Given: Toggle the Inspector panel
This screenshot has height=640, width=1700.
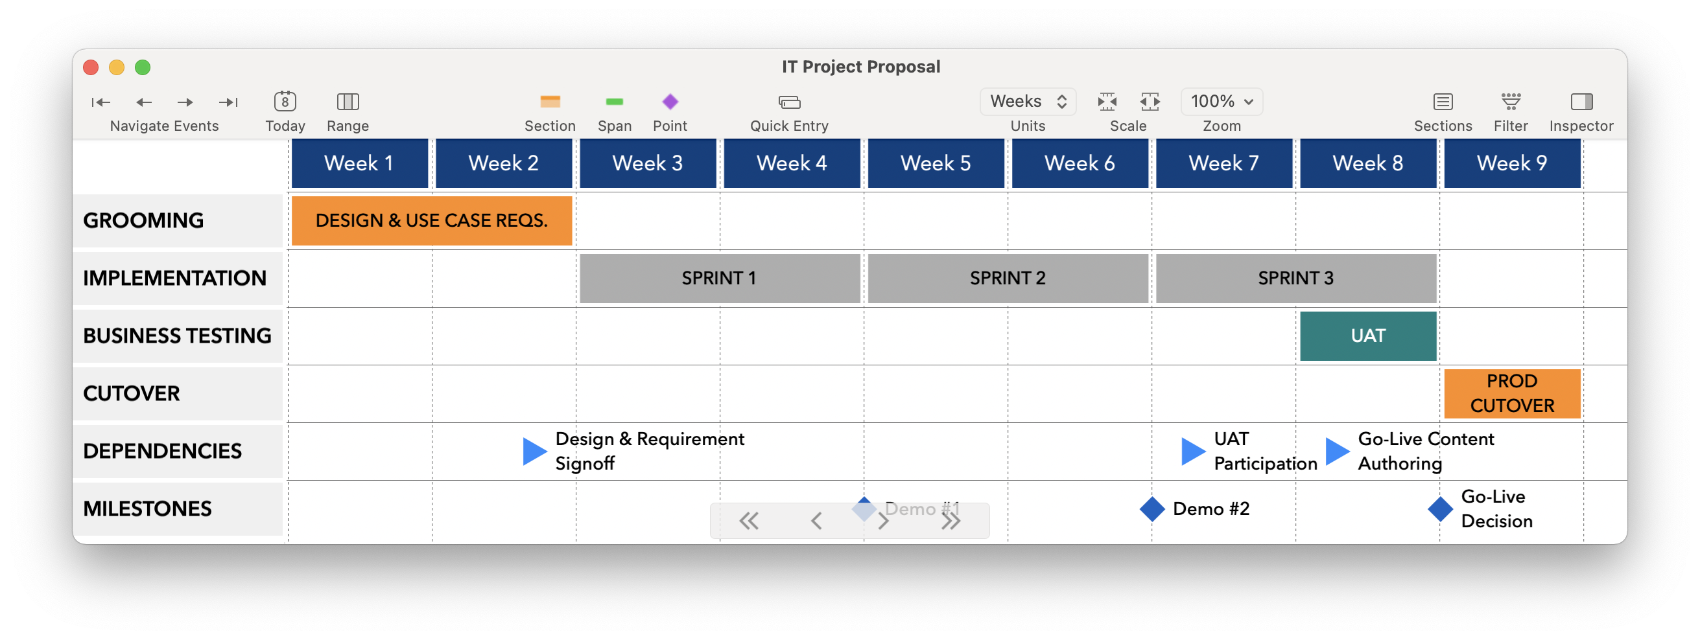Looking at the screenshot, I should 1581,102.
